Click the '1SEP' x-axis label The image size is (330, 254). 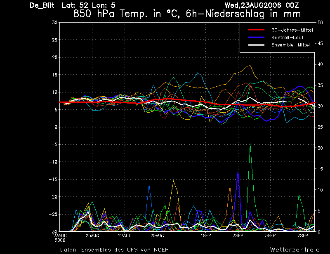point(205,236)
